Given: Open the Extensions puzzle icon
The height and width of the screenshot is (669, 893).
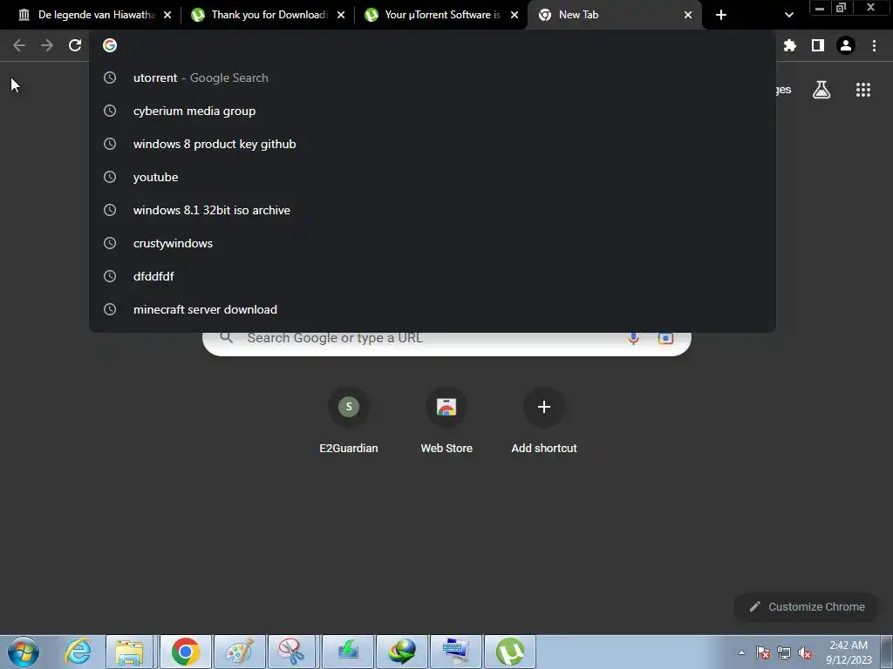Looking at the screenshot, I should 789,45.
